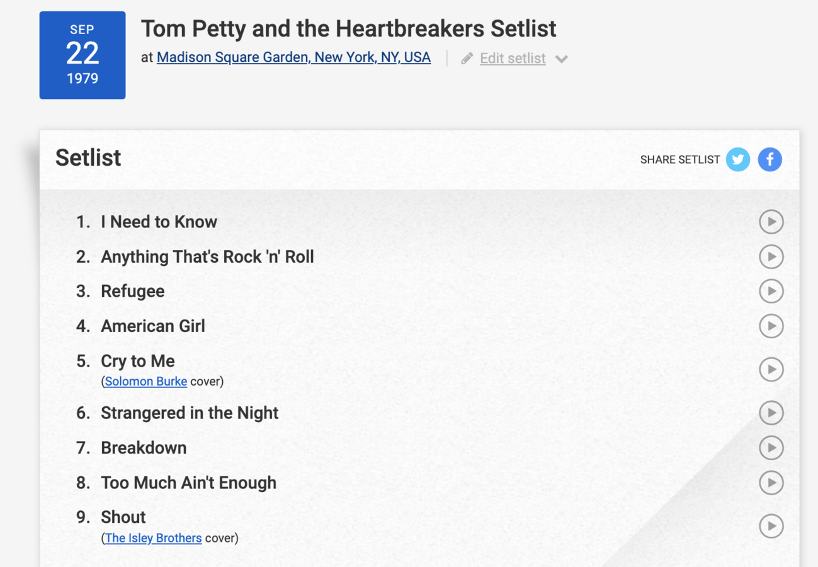
Task: Play "I Need to Know"
Action: (771, 222)
